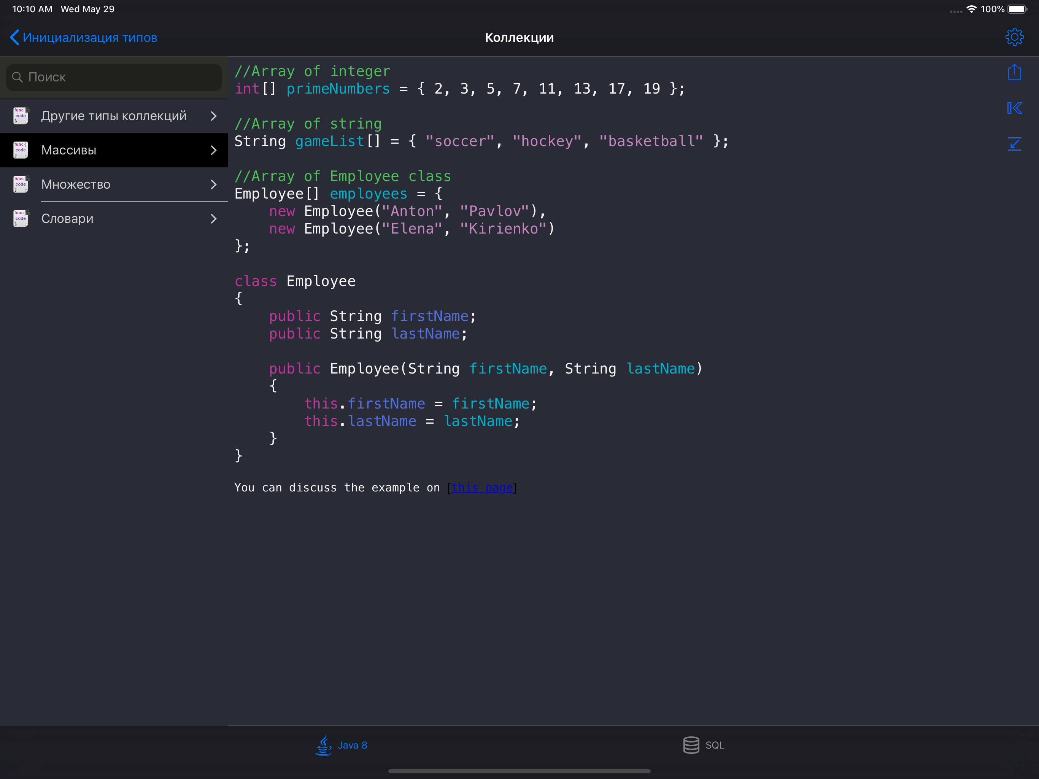Image resolution: width=1039 pixels, height=779 pixels.
Task: Select the Массивы list item
Action: (x=114, y=150)
